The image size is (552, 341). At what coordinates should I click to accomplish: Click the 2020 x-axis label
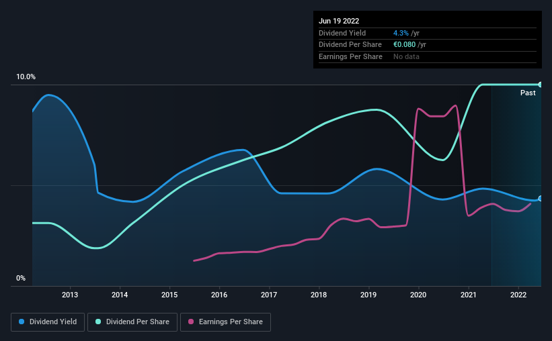point(418,295)
